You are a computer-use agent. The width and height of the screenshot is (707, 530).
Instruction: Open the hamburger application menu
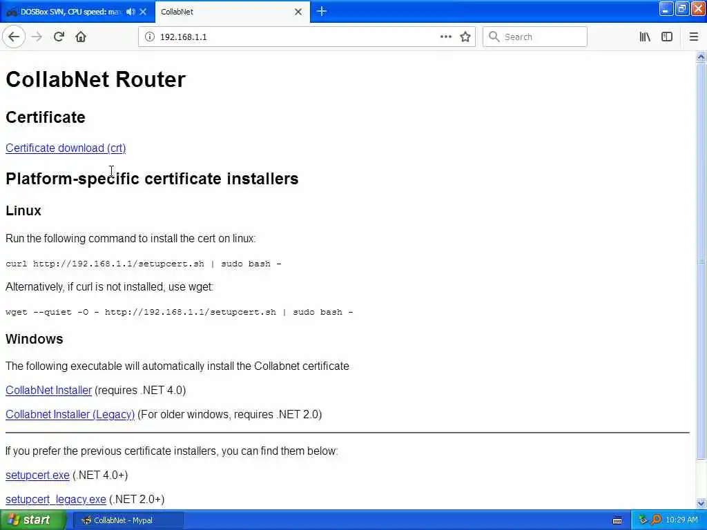pos(693,37)
